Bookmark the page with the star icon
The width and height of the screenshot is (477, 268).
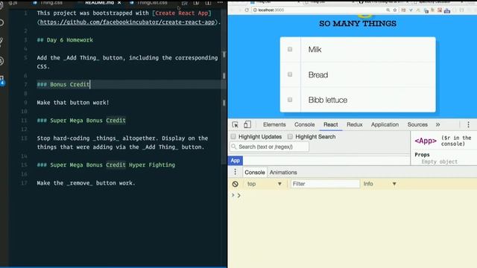point(395,10)
